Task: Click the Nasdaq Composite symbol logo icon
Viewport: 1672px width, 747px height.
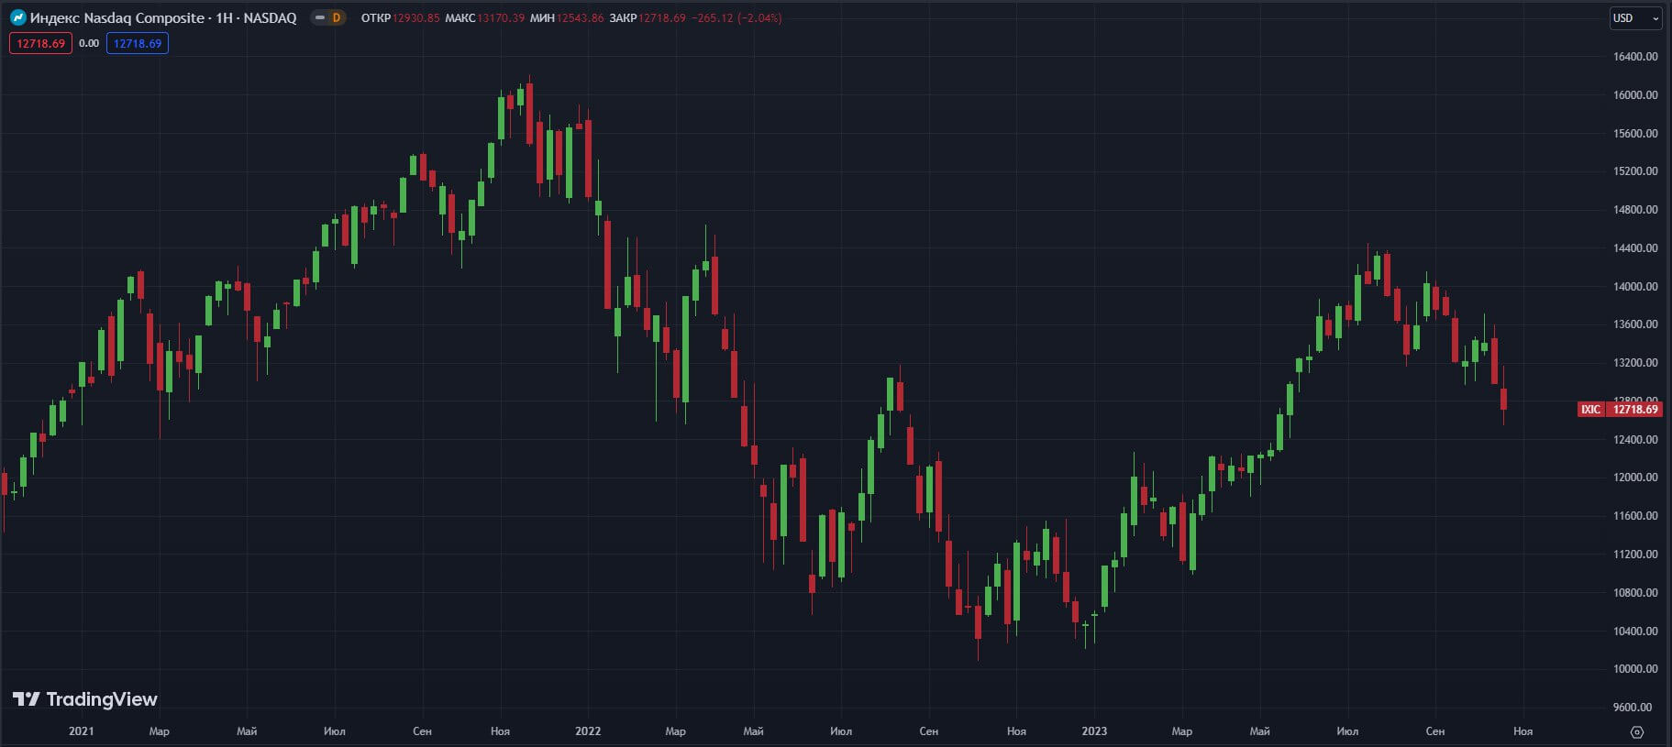Action: [x=17, y=17]
